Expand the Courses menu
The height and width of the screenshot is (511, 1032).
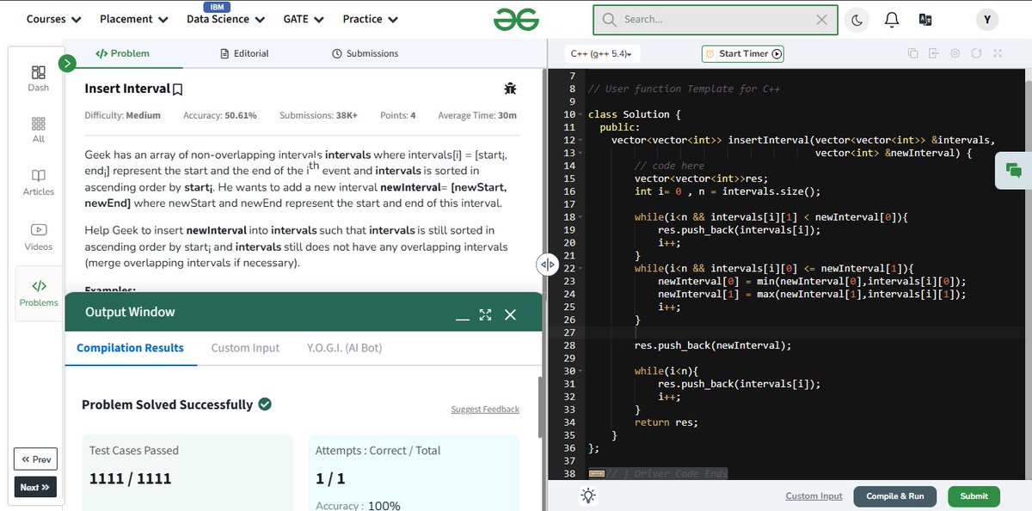54,19
